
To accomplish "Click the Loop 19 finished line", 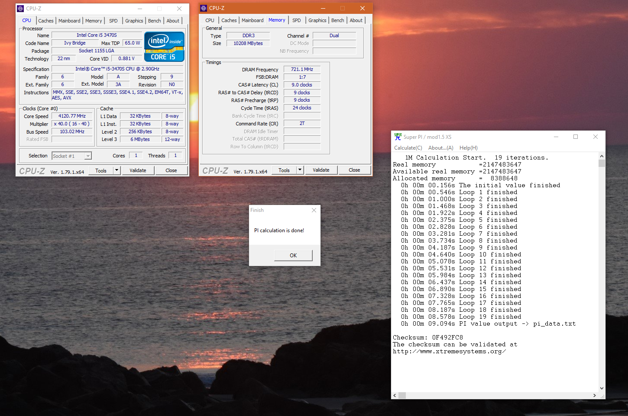I will tap(461, 317).
